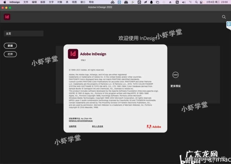
Task: Click the Notion menu bar icon
Action: 133,2
